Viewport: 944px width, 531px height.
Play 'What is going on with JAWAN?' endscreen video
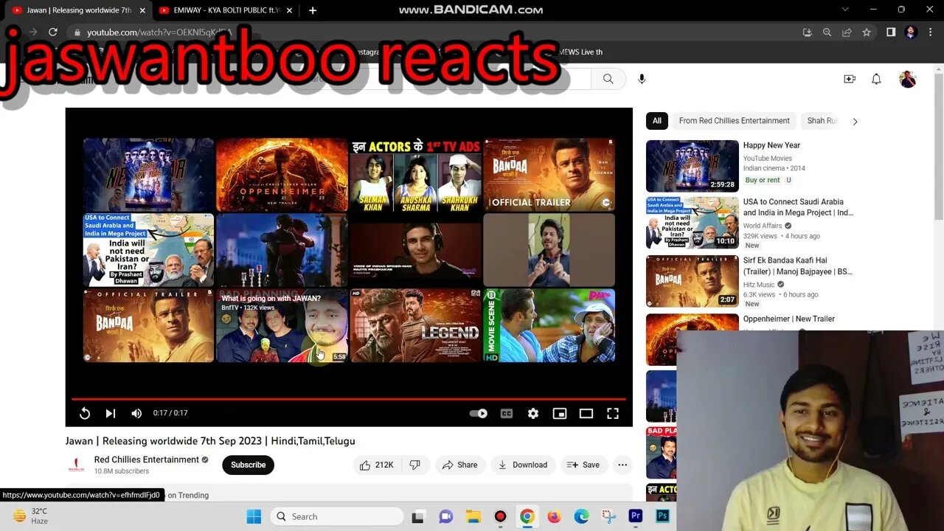tap(282, 325)
